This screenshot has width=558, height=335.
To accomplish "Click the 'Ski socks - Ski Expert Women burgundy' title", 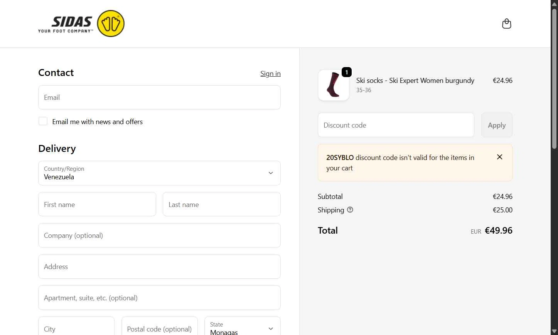I will 415,81.
